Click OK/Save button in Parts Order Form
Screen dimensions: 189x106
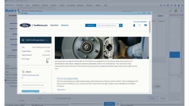152,98
